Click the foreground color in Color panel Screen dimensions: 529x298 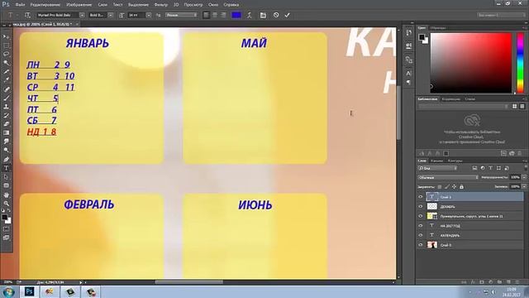pyautogui.click(x=422, y=37)
